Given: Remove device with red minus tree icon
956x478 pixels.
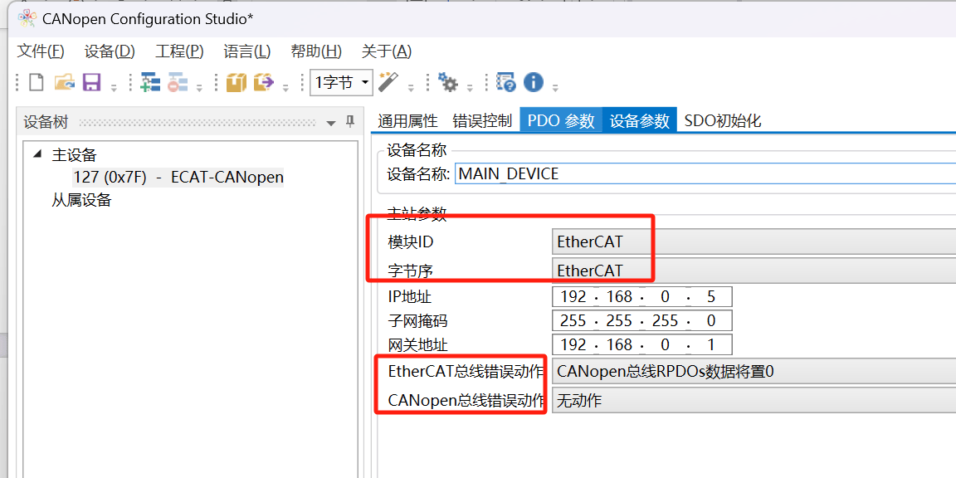Looking at the screenshot, I should (178, 82).
